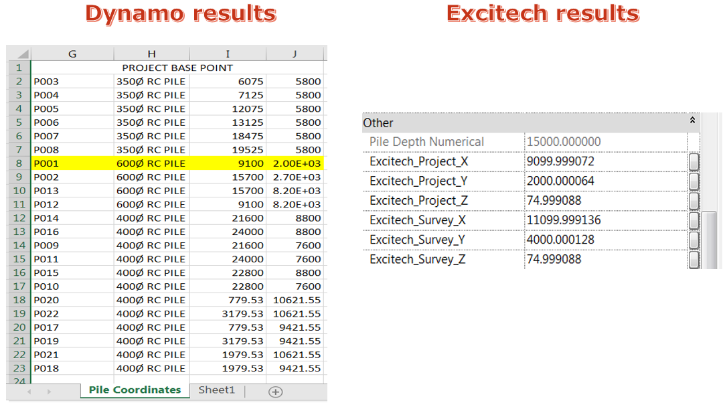Select the 'Pile Depth Numerical' parameter label
727x407 pixels.
click(x=426, y=142)
